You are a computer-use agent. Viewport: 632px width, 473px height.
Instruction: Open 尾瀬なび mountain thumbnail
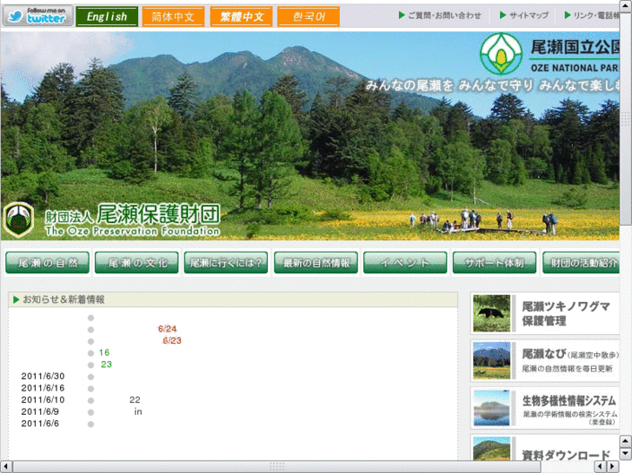492,360
